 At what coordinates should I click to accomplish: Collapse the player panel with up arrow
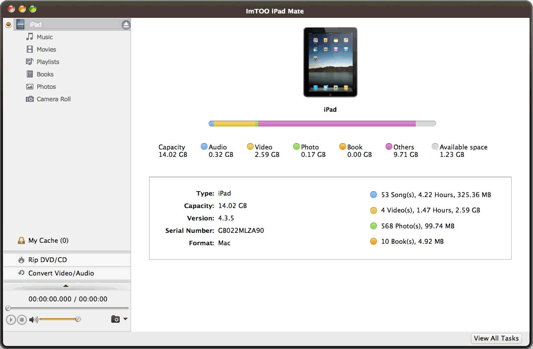coord(66,286)
